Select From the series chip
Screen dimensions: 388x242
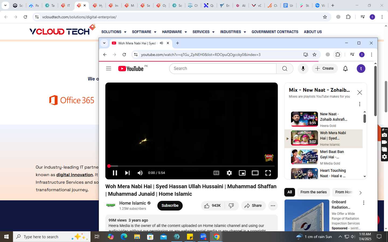tap(314, 192)
